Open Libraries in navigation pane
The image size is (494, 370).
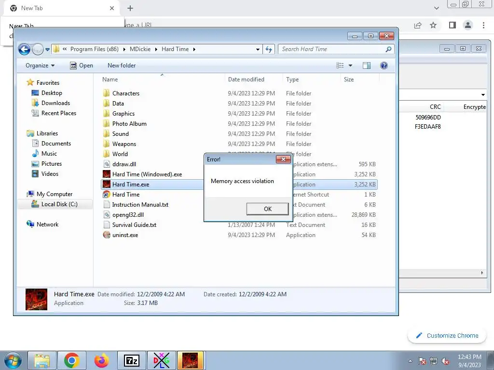(x=47, y=133)
